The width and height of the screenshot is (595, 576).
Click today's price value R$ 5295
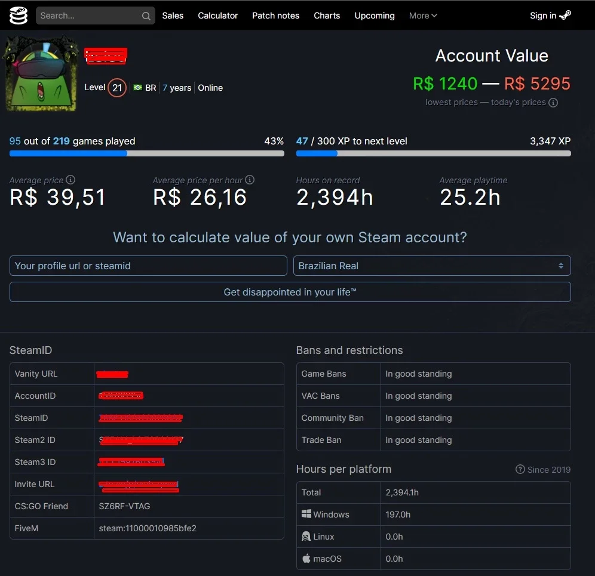(537, 84)
